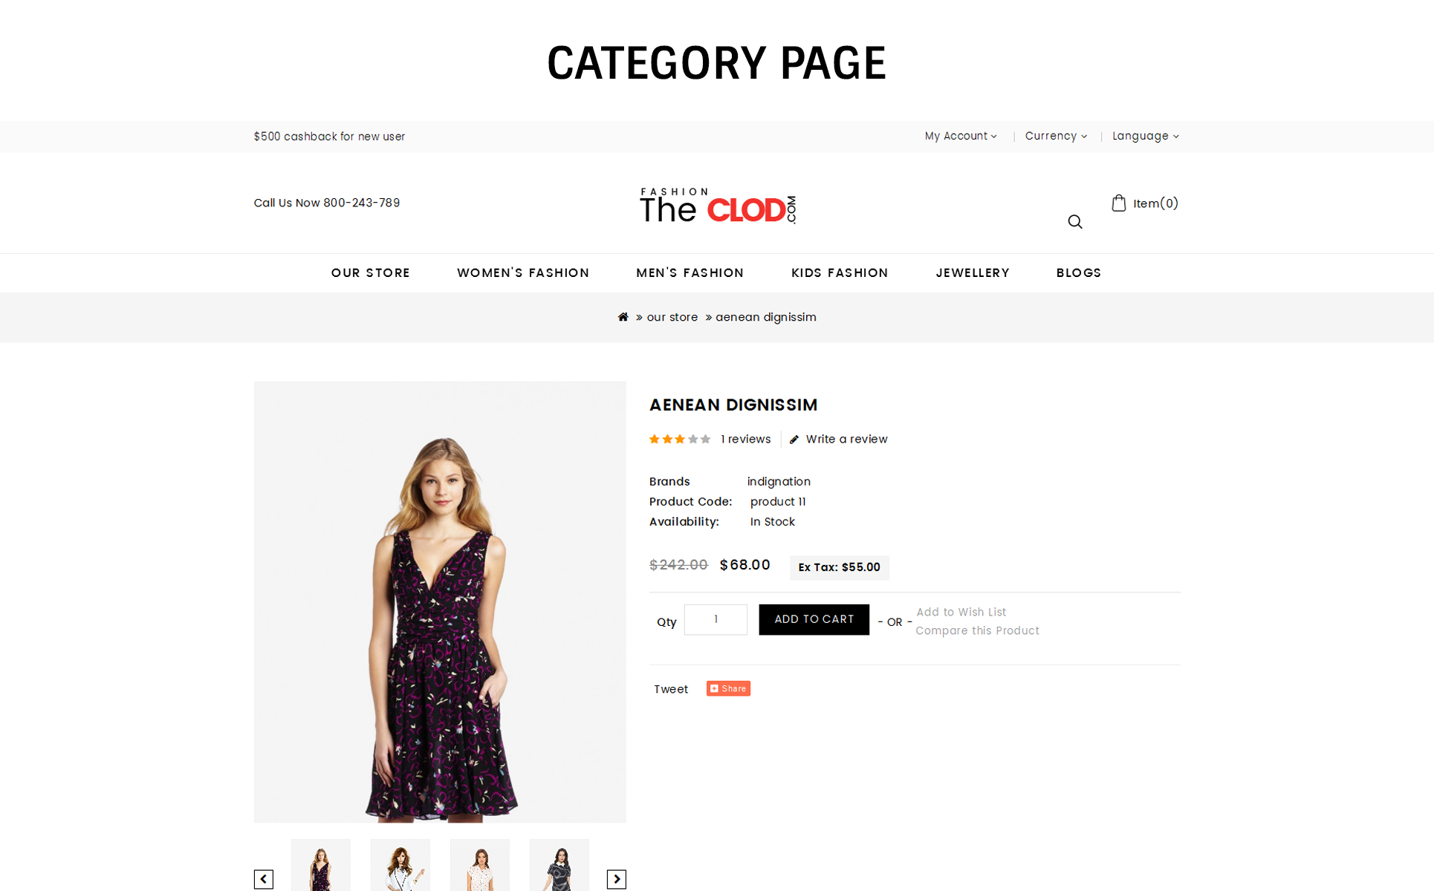Viewport: 1434px width, 891px height.
Task: Open the Language dropdown
Action: click(x=1145, y=136)
